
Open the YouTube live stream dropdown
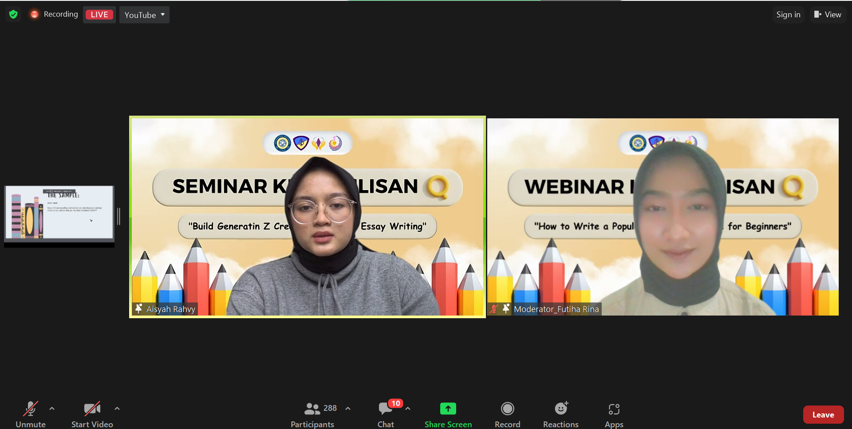tap(144, 15)
